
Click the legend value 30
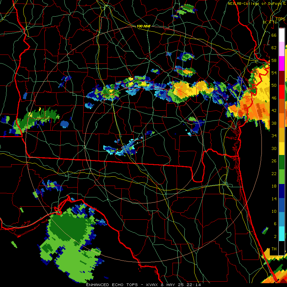click(x=274, y=148)
